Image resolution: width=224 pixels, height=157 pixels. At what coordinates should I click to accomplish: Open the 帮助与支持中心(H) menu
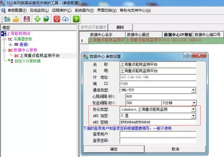tap(135, 10)
